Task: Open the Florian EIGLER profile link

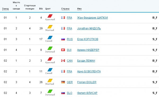Action: point(87,82)
